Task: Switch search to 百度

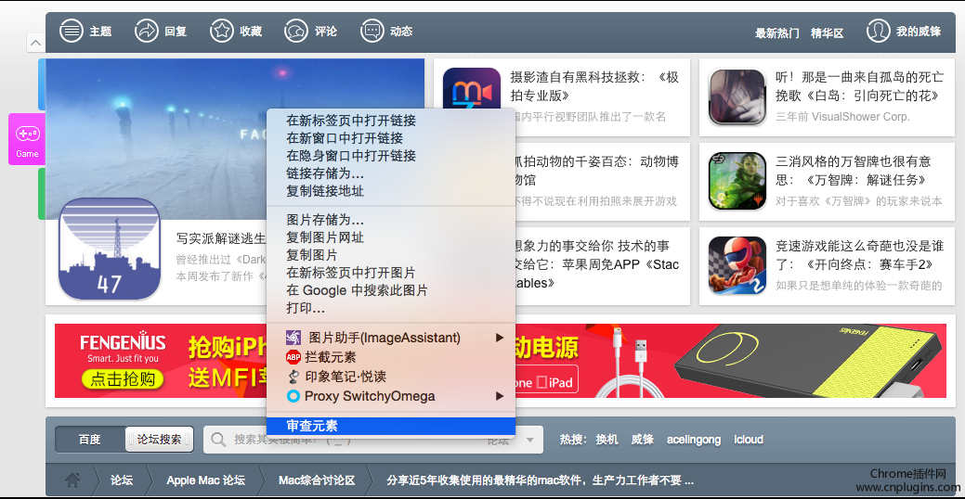Action: click(x=90, y=440)
